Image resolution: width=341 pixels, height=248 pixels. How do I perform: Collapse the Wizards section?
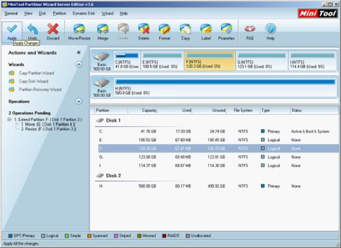click(x=79, y=64)
